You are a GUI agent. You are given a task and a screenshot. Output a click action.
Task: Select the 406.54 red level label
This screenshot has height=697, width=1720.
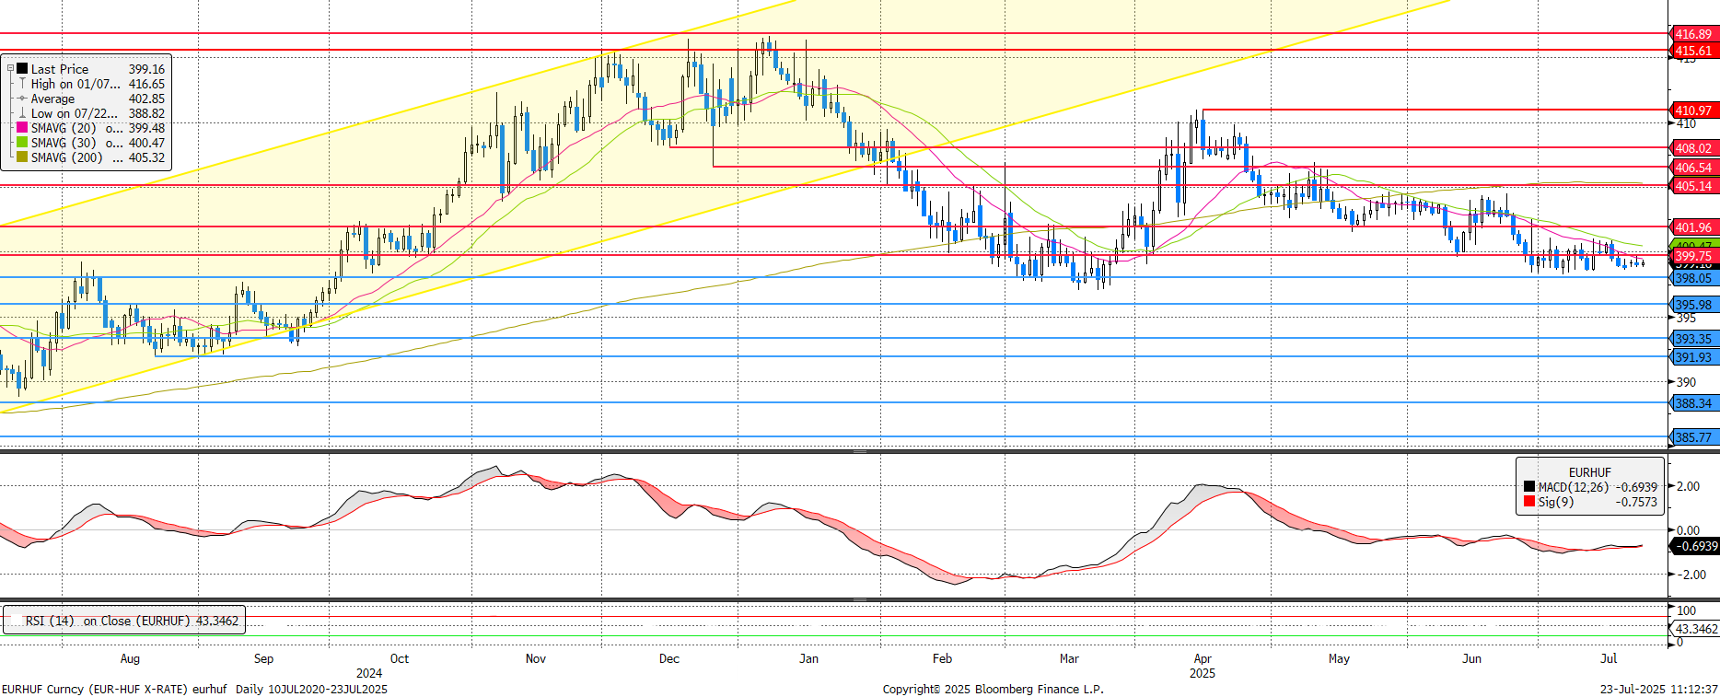coord(1694,168)
